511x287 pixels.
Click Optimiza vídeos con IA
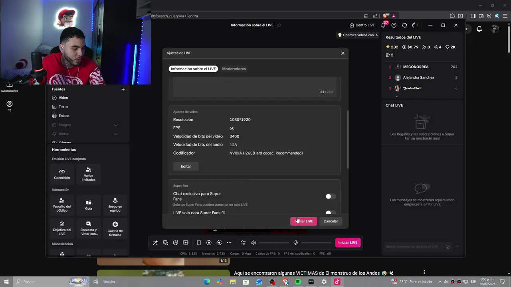(358, 35)
